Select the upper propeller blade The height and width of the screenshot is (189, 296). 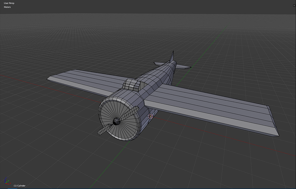pos(130,113)
